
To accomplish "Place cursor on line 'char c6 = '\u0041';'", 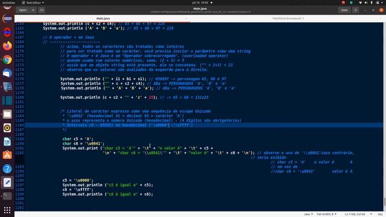I will point(83,143).
